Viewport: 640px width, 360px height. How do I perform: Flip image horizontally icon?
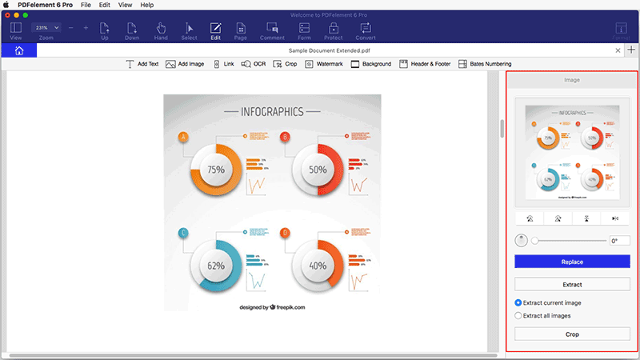point(615,218)
